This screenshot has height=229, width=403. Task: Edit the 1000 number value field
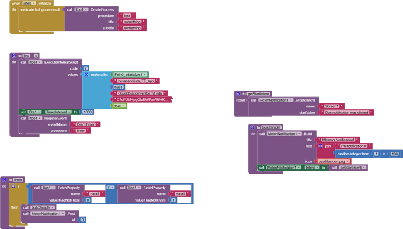point(88,112)
